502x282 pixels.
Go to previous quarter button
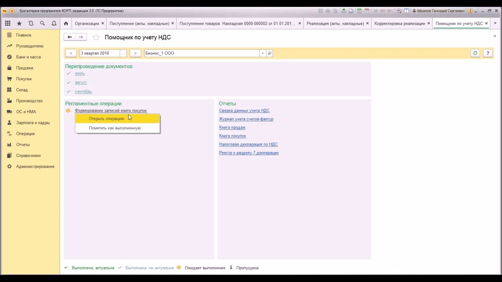(x=71, y=53)
